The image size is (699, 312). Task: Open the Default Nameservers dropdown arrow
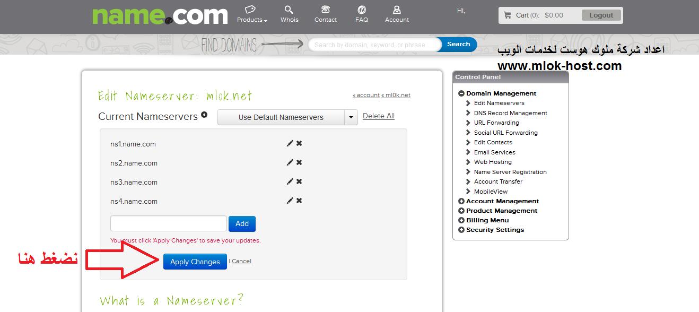click(351, 117)
